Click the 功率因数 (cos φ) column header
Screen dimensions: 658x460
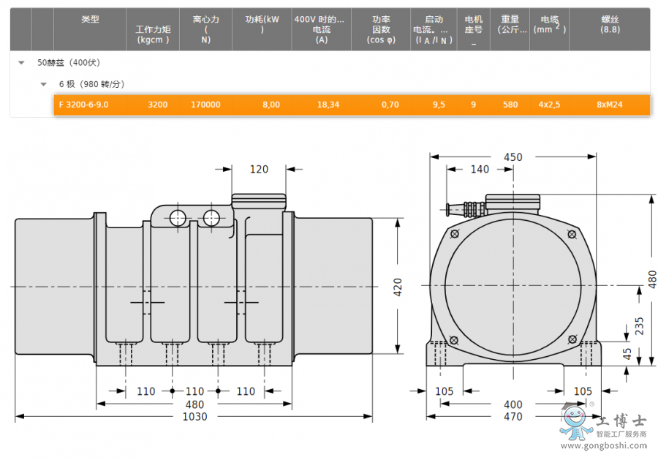pyautogui.click(x=381, y=29)
